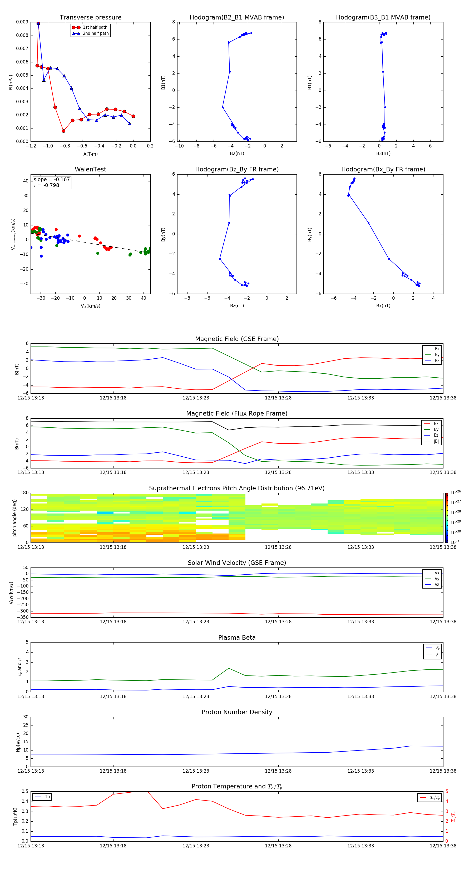The width and height of the screenshot is (474, 869).
Task: Click the 'Magnetic Field (GSE Frame)' title
Action: pos(237,339)
